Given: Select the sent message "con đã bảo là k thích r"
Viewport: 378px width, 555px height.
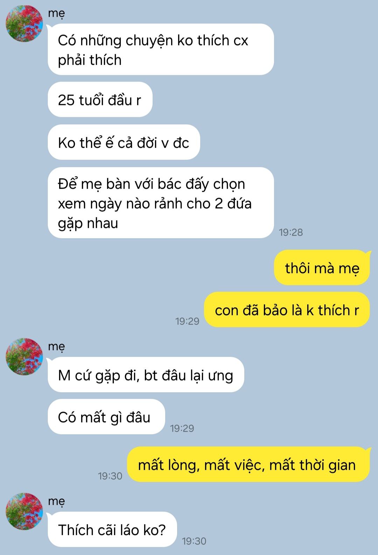Looking at the screenshot, I should 287,310.
